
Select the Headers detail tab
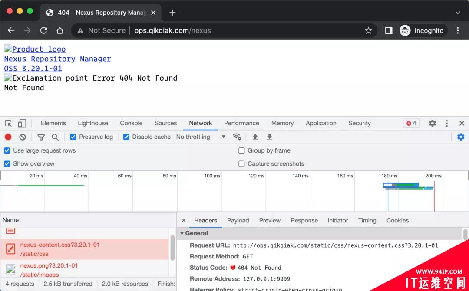(x=205, y=220)
